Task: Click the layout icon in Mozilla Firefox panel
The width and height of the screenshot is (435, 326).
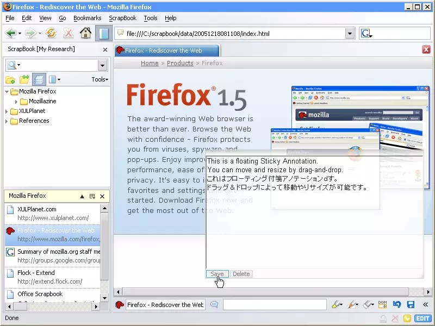Action: (92, 196)
